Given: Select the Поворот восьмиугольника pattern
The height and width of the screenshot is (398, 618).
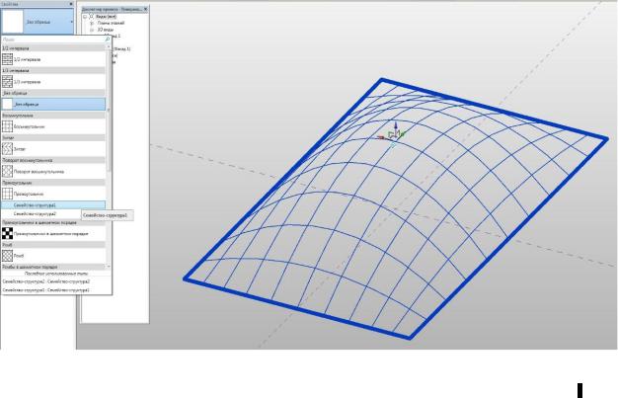Looking at the screenshot, I should click(x=53, y=172).
